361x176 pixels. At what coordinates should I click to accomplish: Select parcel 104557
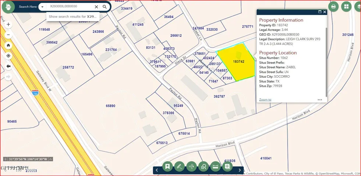click(x=222, y=70)
